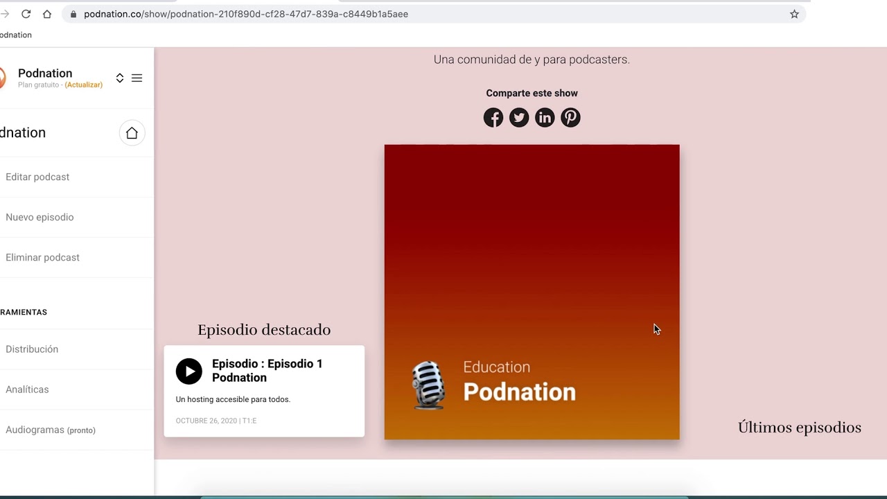Click the Actualizar plan link

point(84,85)
